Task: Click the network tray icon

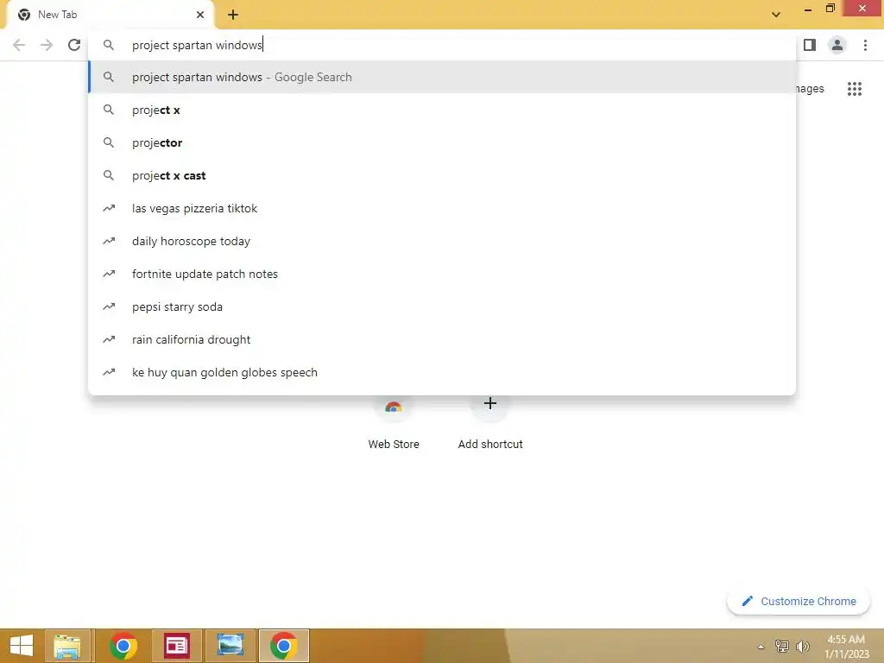Action: click(782, 646)
